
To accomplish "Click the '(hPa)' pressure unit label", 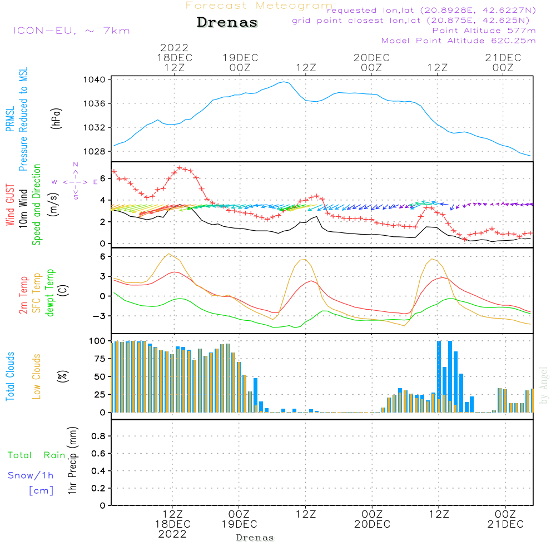I will point(56,119).
